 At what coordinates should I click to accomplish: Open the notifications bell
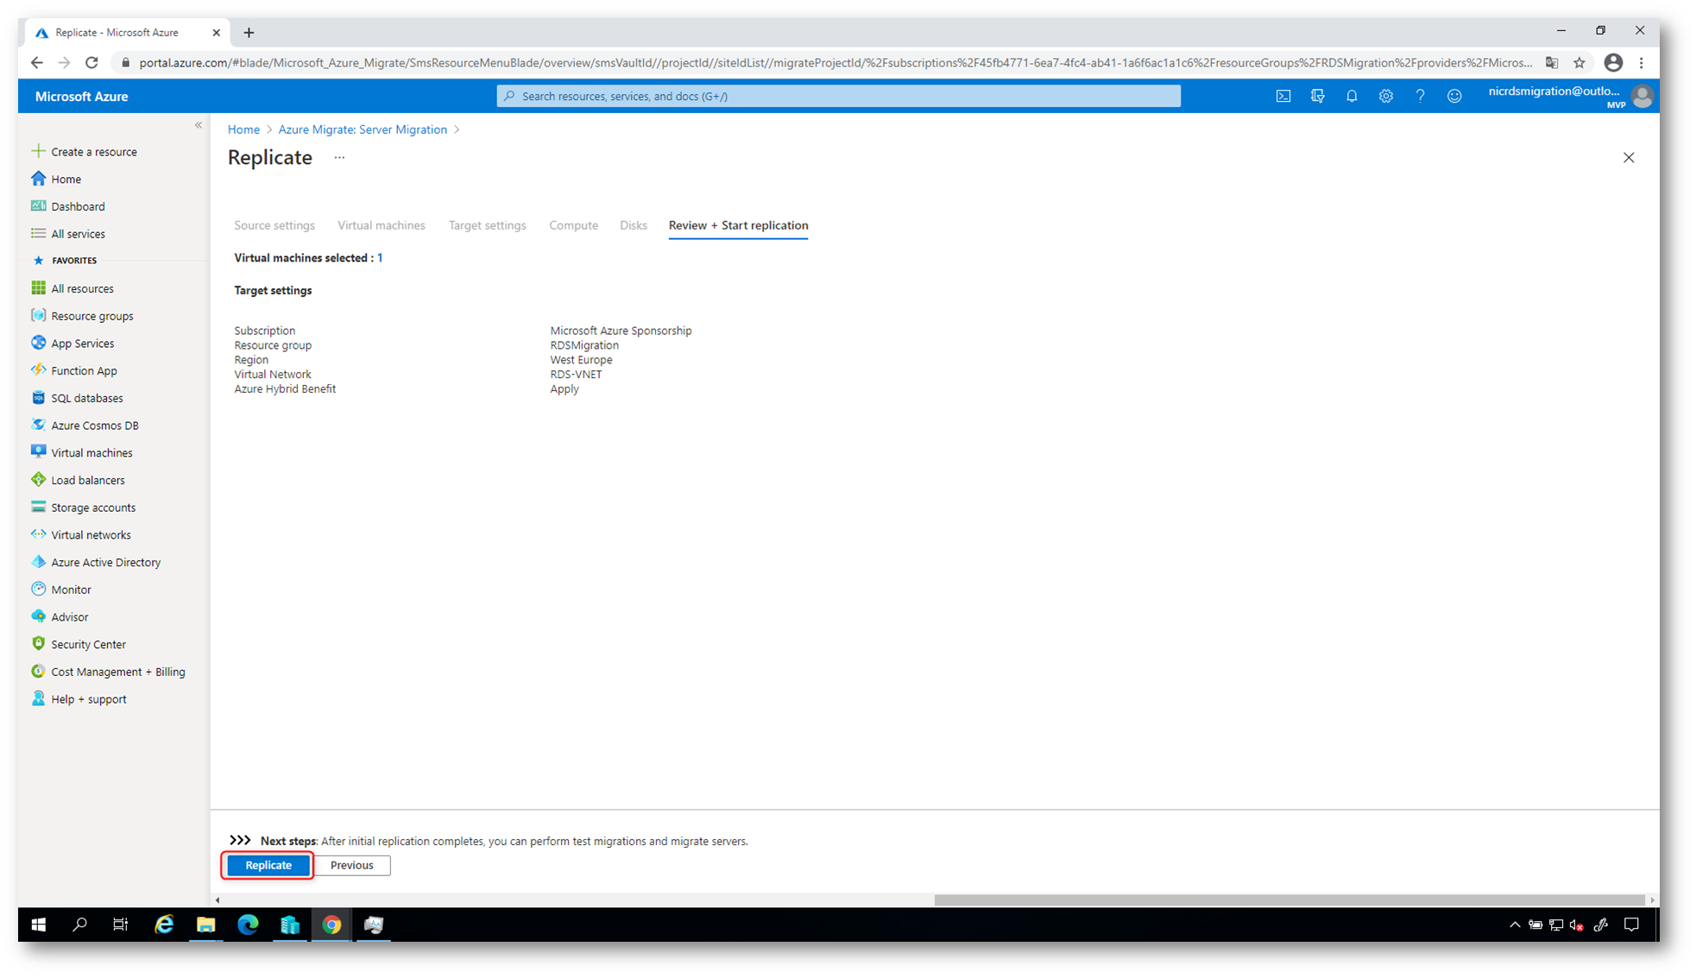coord(1352,96)
